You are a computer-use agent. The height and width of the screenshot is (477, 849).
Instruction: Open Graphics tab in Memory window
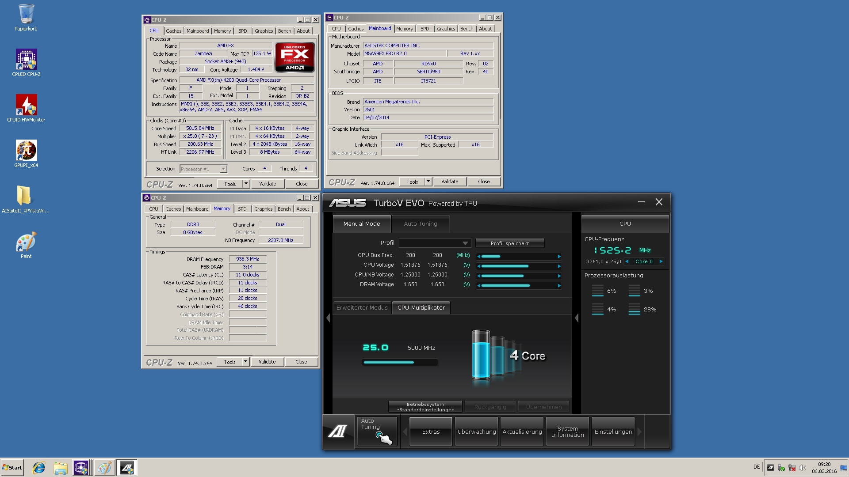coord(264,209)
